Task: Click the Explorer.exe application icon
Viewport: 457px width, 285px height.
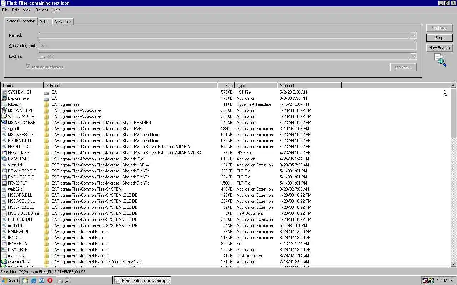Action: pyautogui.click(x=4, y=98)
